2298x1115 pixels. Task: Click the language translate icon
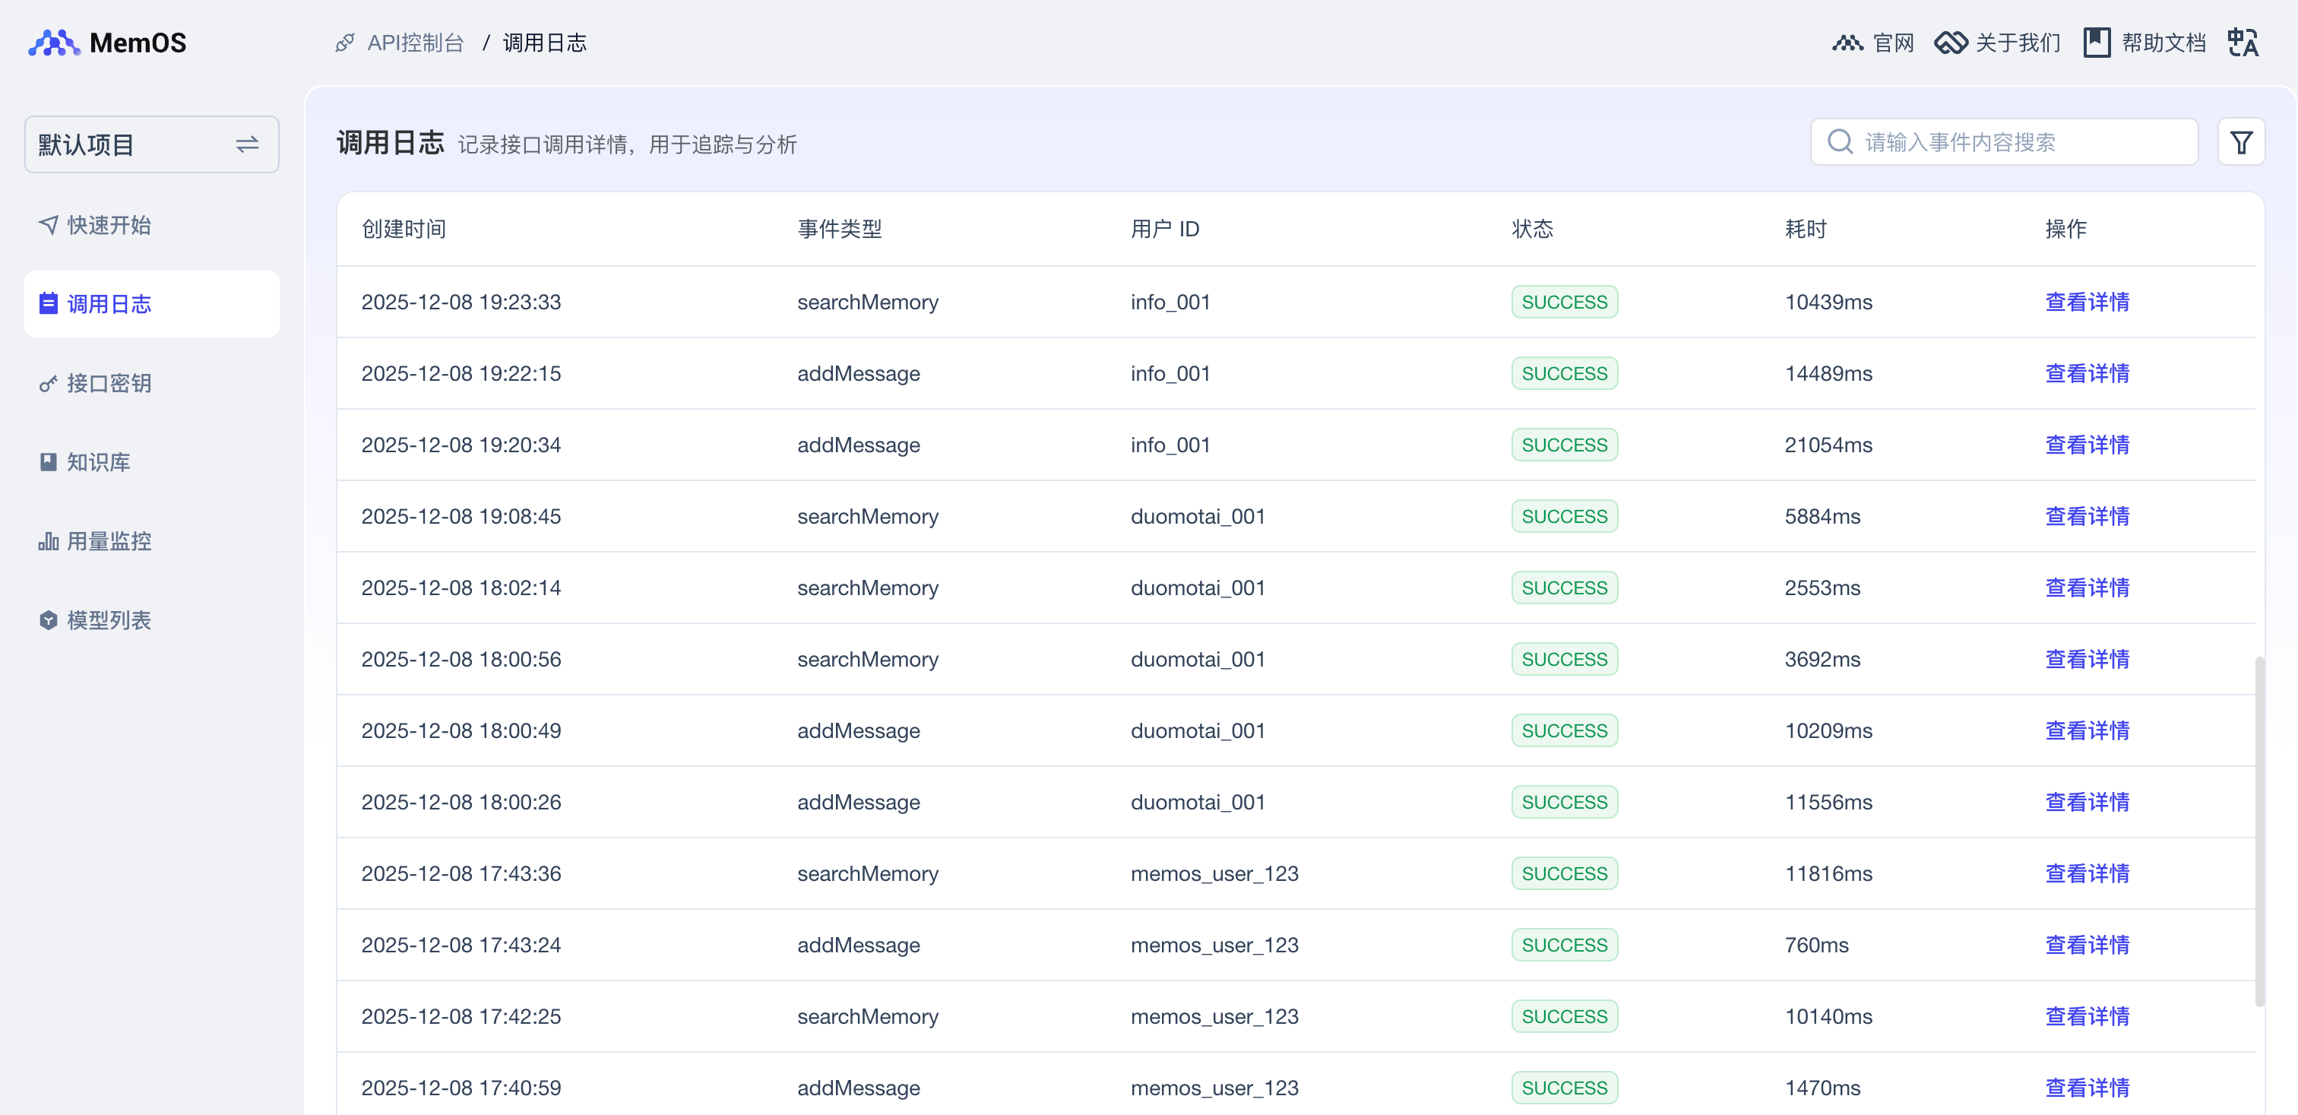pyautogui.click(x=2242, y=43)
